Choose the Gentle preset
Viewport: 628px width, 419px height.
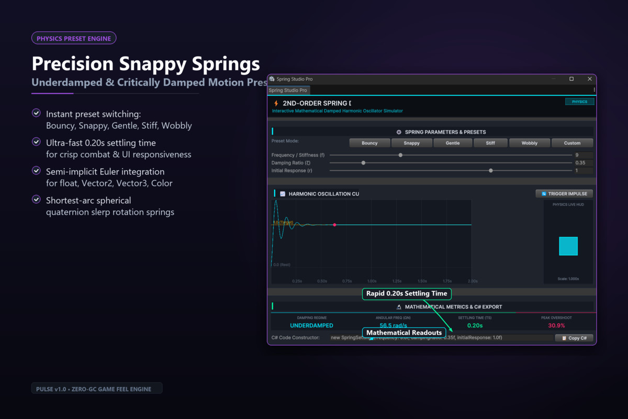pos(453,143)
